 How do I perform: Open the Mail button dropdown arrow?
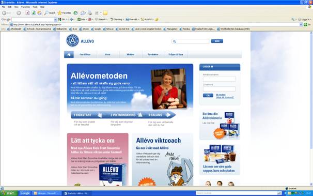click(x=86, y=13)
